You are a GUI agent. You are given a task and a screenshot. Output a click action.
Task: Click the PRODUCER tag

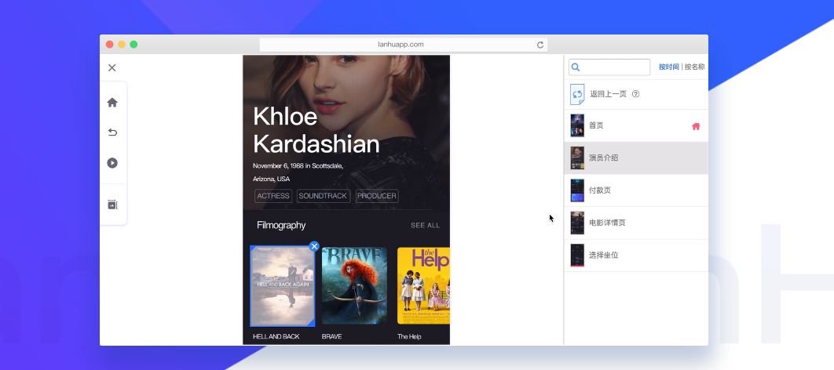click(377, 196)
